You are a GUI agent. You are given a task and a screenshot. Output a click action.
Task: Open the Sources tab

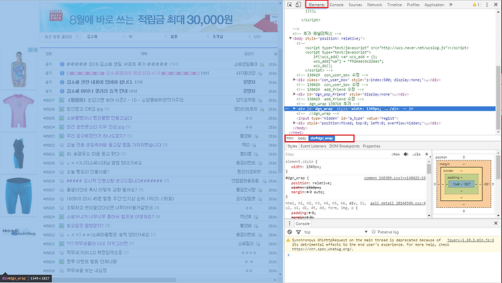coord(355,5)
